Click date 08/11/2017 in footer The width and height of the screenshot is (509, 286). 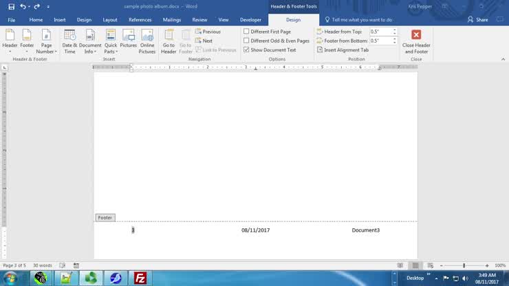(x=255, y=230)
